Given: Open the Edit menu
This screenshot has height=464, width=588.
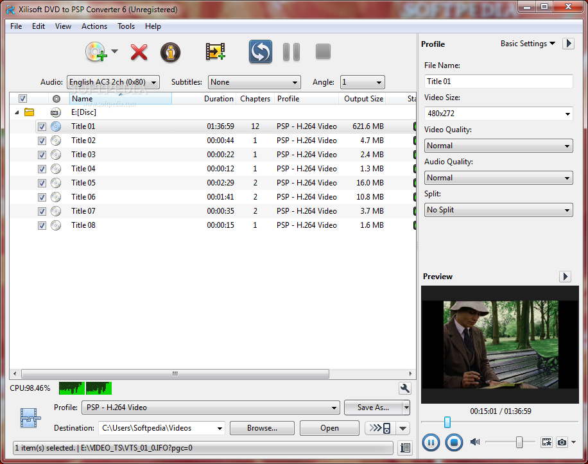Looking at the screenshot, I should click(39, 26).
